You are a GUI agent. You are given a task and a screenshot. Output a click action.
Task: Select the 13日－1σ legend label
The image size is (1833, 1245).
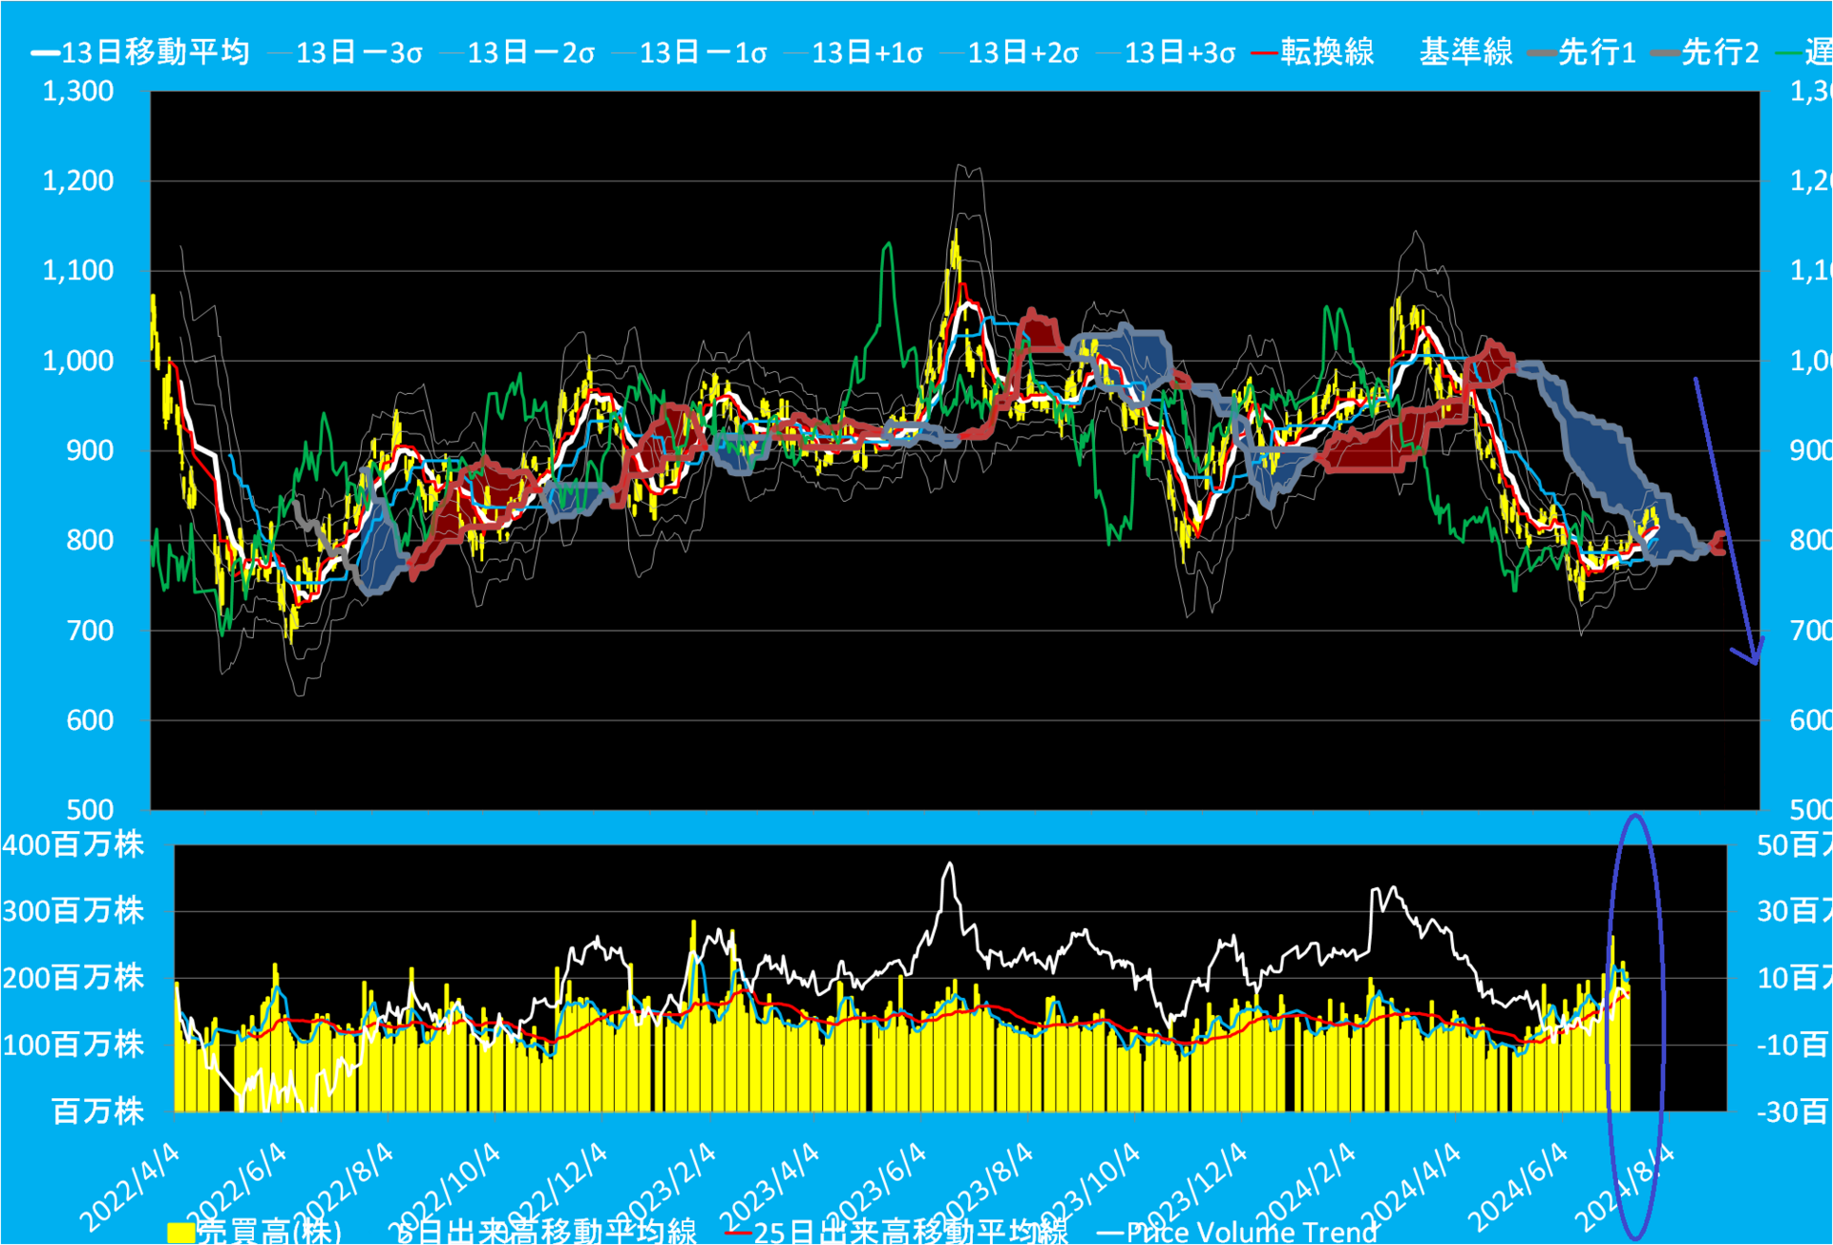click(x=702, y=52)
